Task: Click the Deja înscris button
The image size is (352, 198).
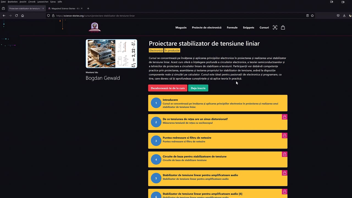Action: pyautogui.click(x=198, y=88)
